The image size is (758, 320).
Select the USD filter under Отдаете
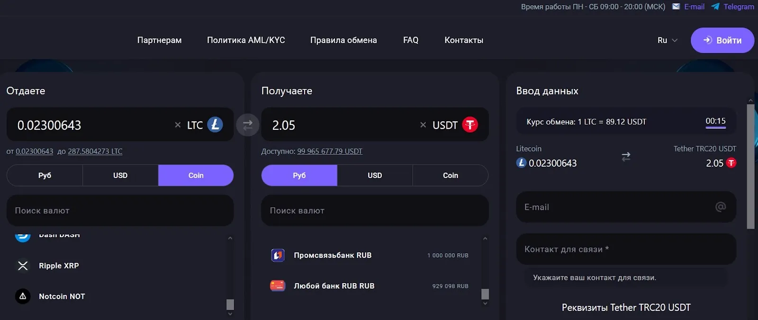(x=120, y=175)
